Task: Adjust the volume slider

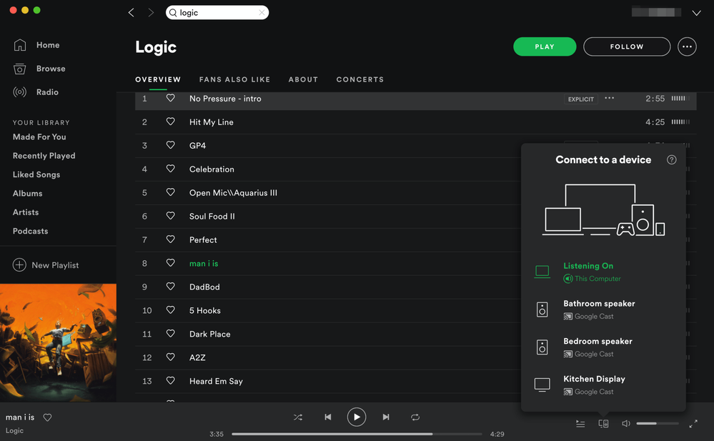Action: tap(658, 424)
